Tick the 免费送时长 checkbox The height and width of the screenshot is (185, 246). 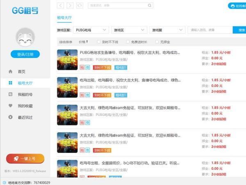click(x=128, y=42)
